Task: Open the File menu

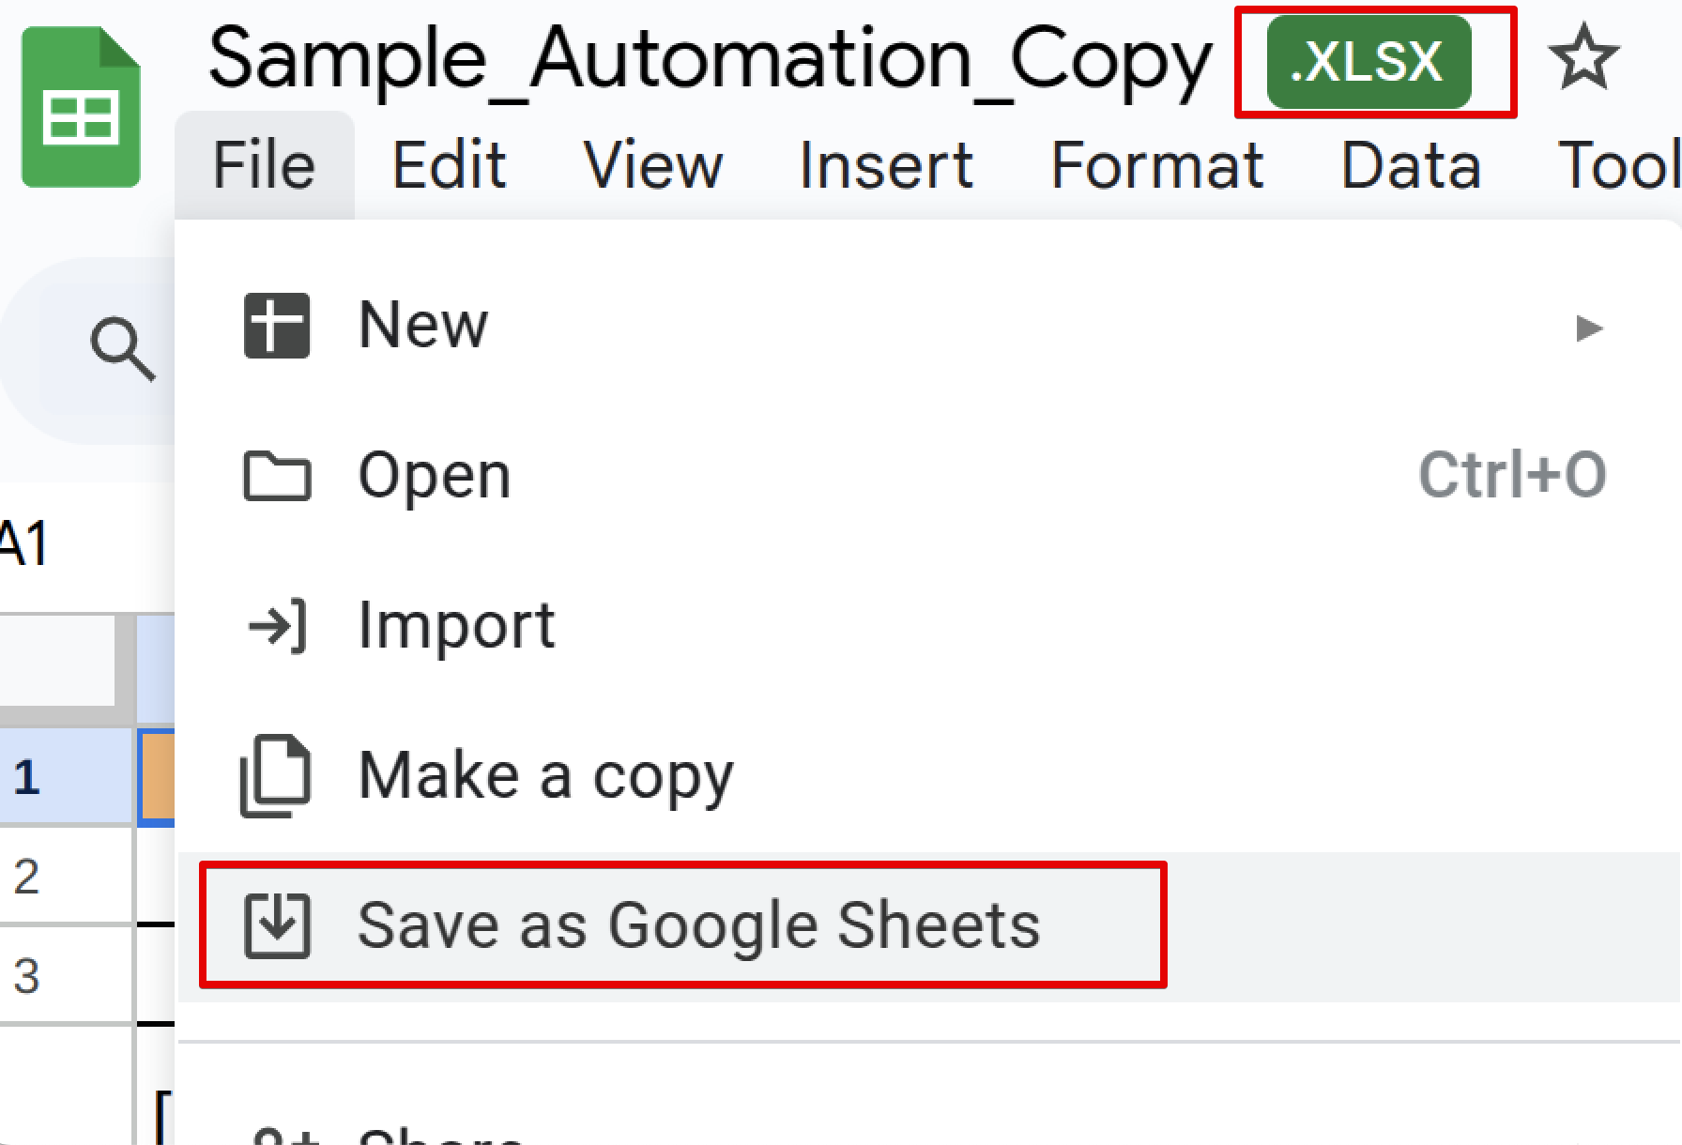Action: tap(264, 165)
